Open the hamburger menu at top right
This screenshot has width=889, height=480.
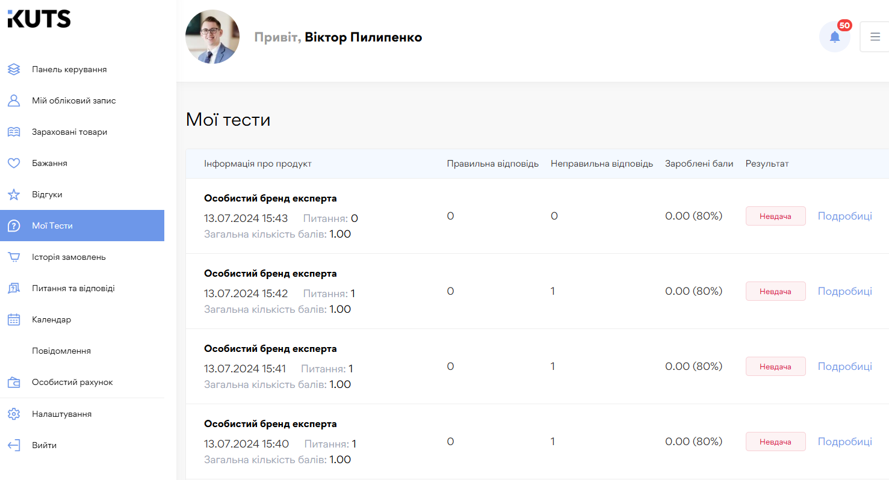pyautogui.click(x=875, y=37)
